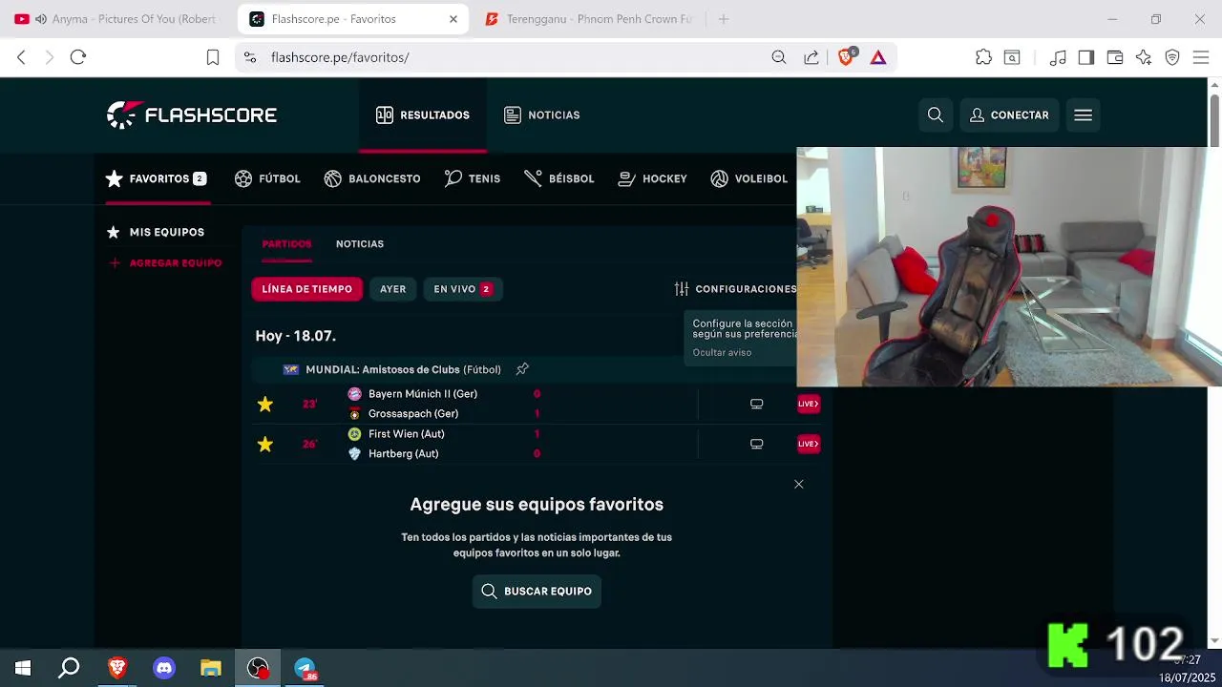Open the browser main menu
Viewport: 1222px width, 687px height.
(1201, 57)
